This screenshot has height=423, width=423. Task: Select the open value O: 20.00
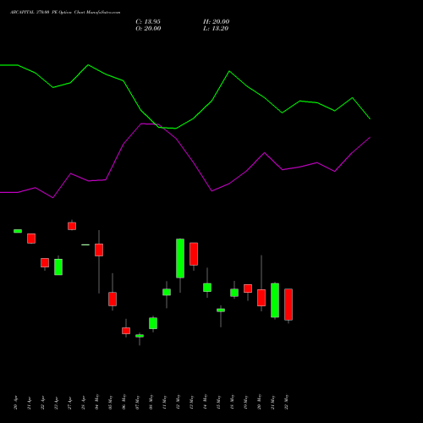click(148, 29)
